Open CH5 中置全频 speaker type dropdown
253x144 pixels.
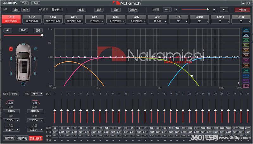95,21
